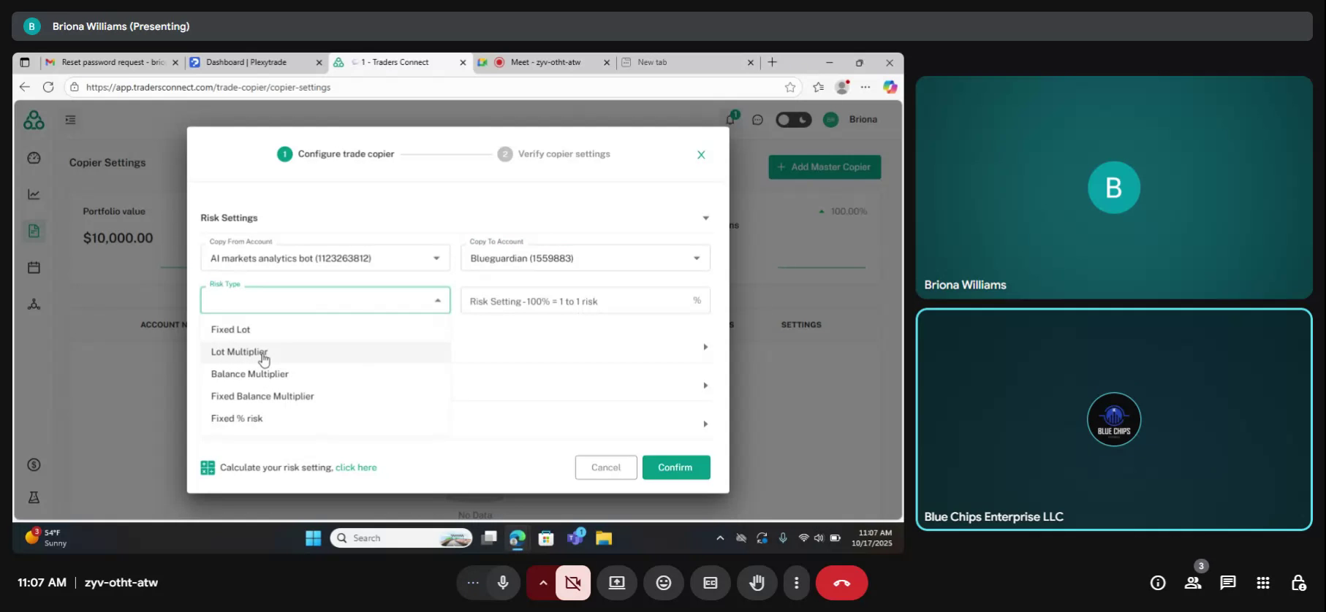Image resolution: width=1326 pixels, height=612 pixels.
Task: Switch to Reset password request Gmail tab
Action: point(111,62)
